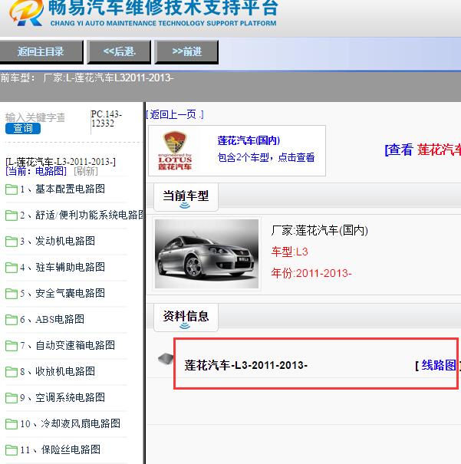
Task: Open folder icon beside 安全气囊电路图
Action: click(12, 294)
